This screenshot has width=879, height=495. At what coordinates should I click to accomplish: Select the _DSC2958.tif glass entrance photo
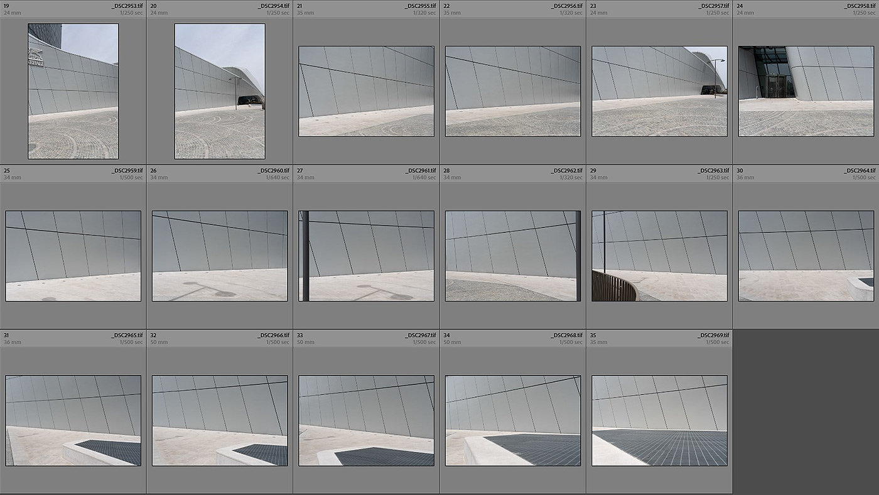pyautogui.click(x=806, y=91)
